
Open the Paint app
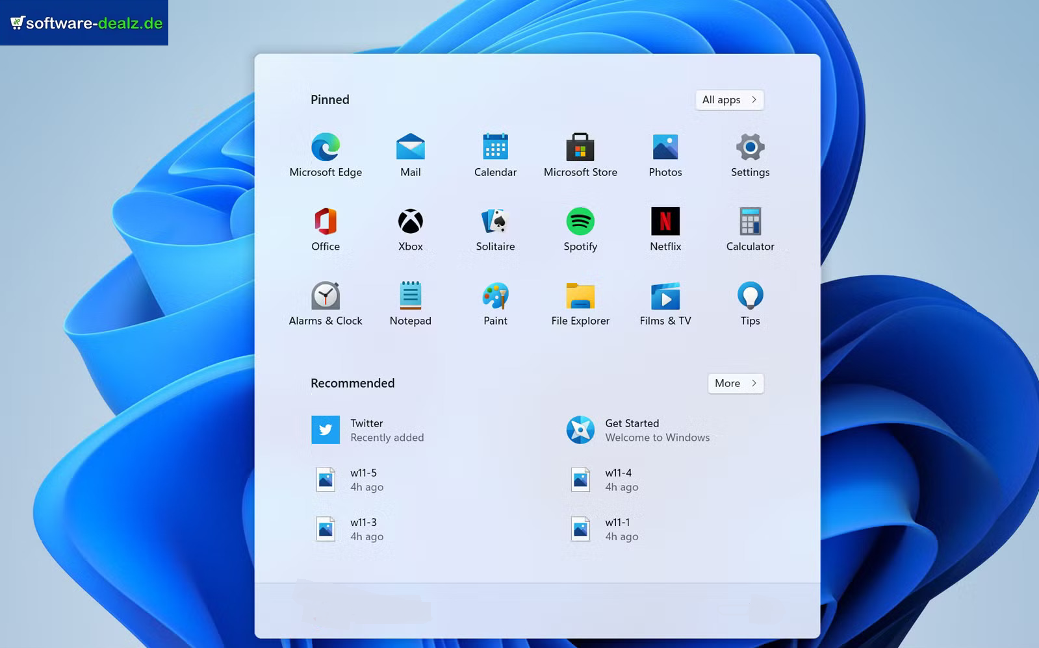495,303
